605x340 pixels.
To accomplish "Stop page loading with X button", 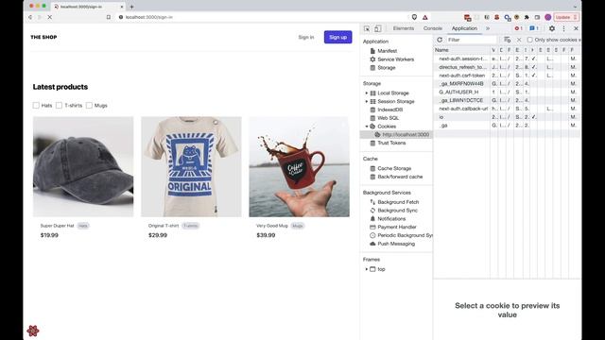I will click(x=50, y=17).
